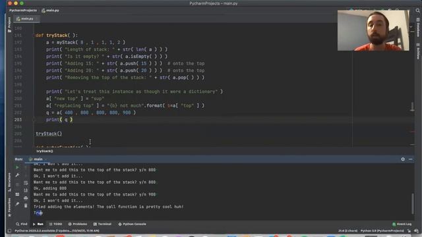Open run configuration wrench icon
Screen dimensions: 422x237
coord(18,175)
